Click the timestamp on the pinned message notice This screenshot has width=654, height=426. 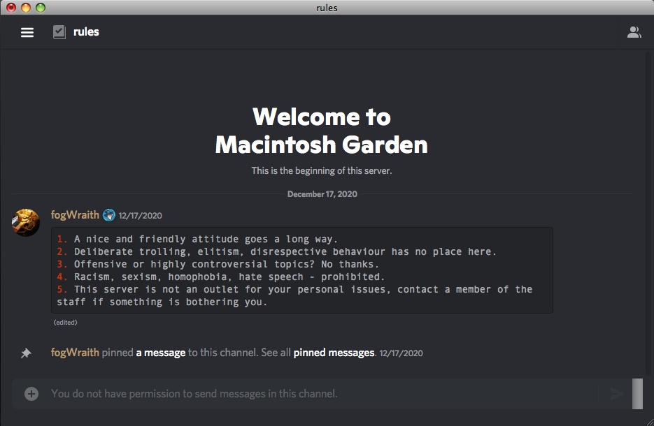point(401,353)
